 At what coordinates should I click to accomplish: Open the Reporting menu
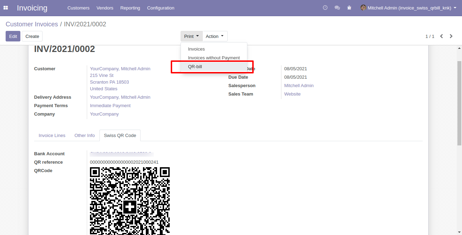click(130, 8)
